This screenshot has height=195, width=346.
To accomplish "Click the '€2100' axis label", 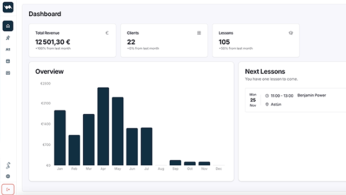I will [45, 103].
